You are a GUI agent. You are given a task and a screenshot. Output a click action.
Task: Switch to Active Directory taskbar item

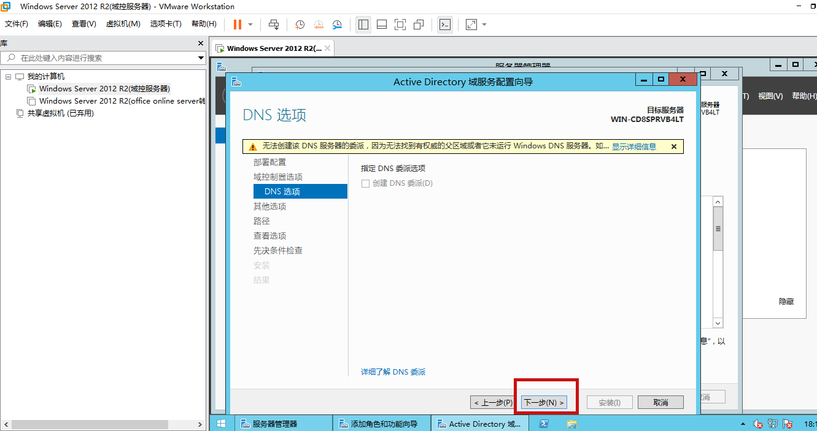coord(479,424)
